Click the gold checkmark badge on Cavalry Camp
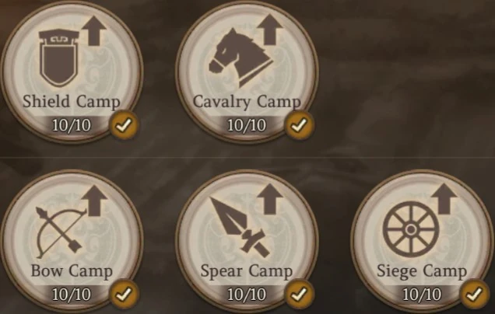Image resolution: width=495 pixels, height=314 pixels. pyautogui.click(x=299, y=125)
